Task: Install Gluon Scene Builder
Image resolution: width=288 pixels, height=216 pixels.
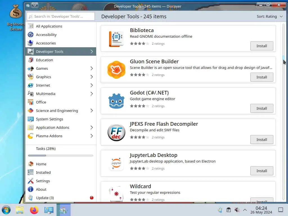Action: (262, 77)
